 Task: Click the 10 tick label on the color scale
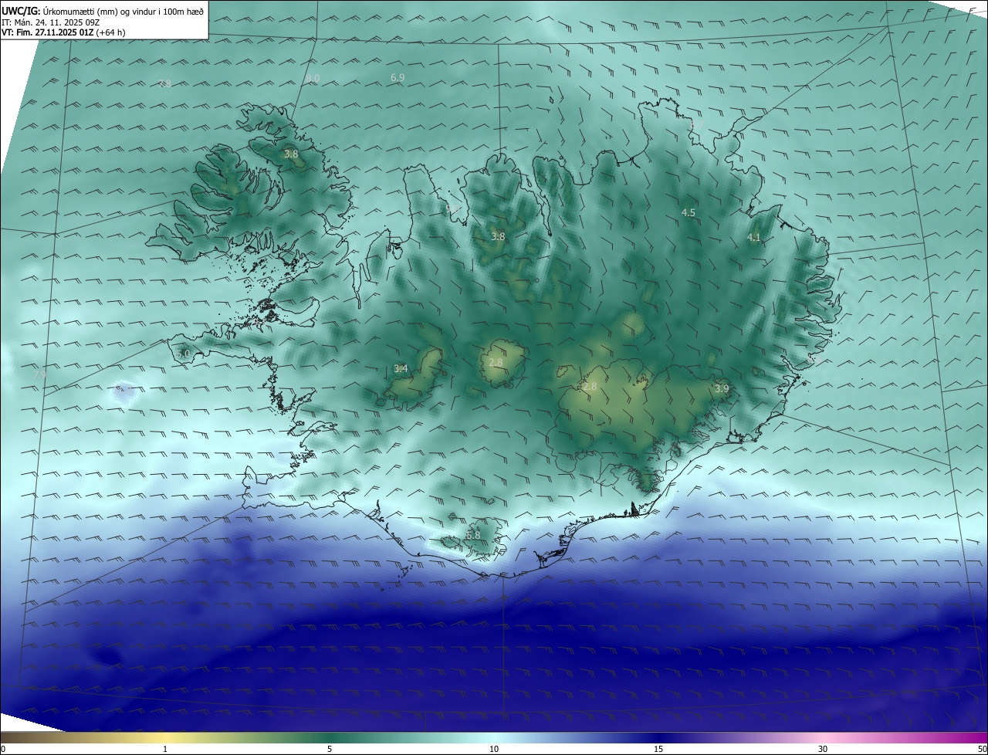pos(494,749)
